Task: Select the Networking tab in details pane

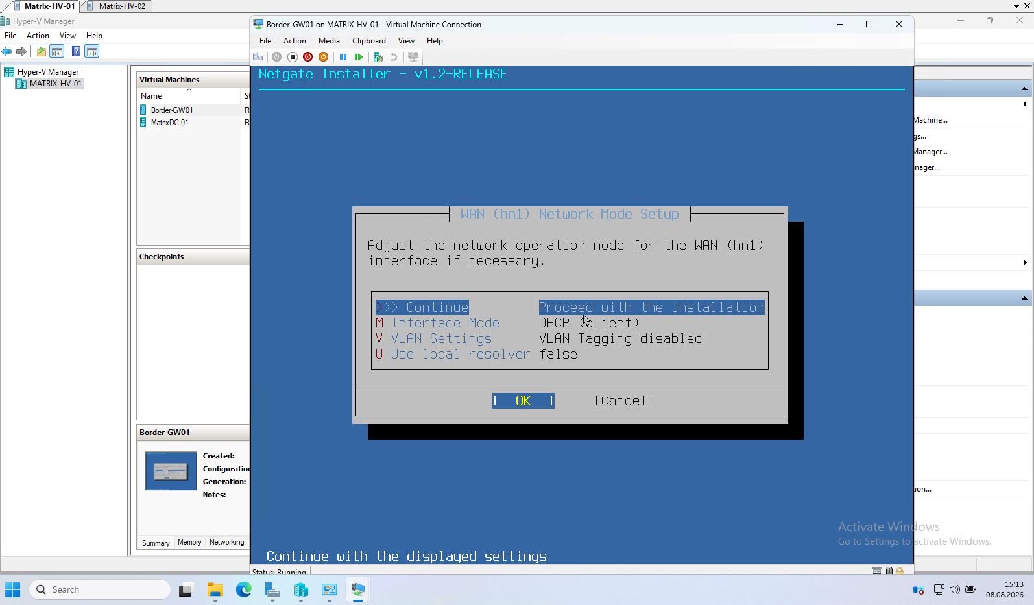Action: [x=227, y=543]
